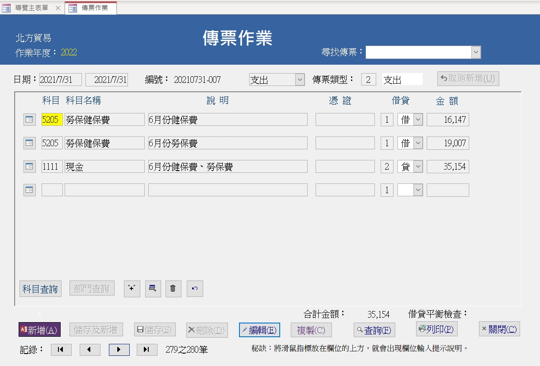Click 金額 field 35,154 in 現金 row

pyautogui.click(x=448, y=167)
